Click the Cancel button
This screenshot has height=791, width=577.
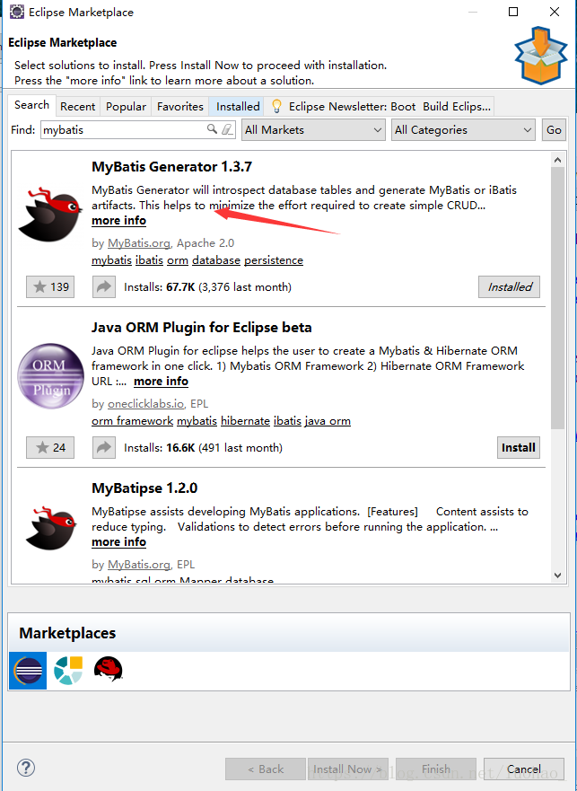pyautogui.click(x=523, y=769)
